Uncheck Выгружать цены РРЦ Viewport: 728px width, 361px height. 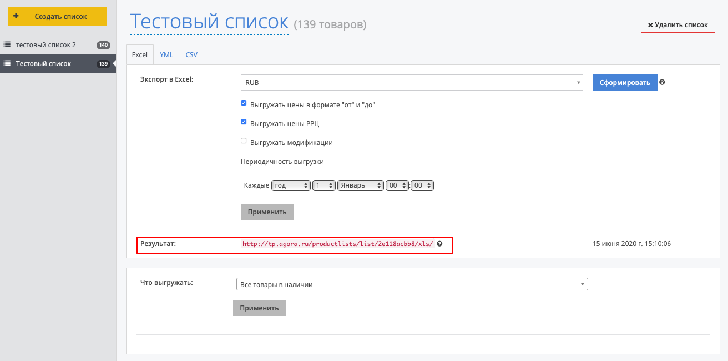click(x=244, y=122)
